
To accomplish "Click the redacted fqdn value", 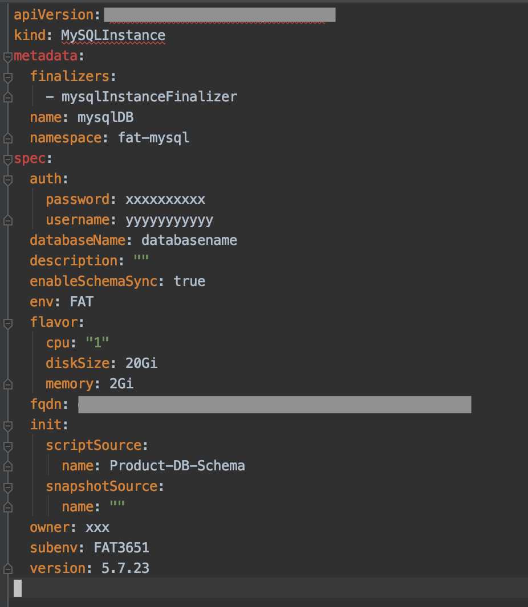I will point(274,404).
